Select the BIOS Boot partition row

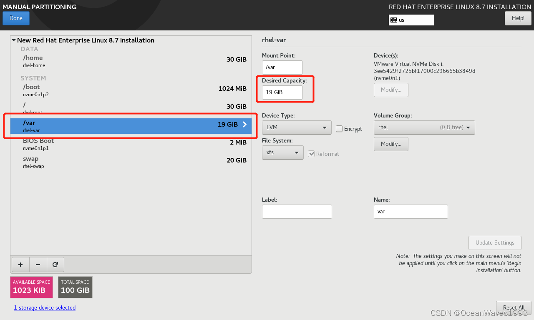(131, 144)
